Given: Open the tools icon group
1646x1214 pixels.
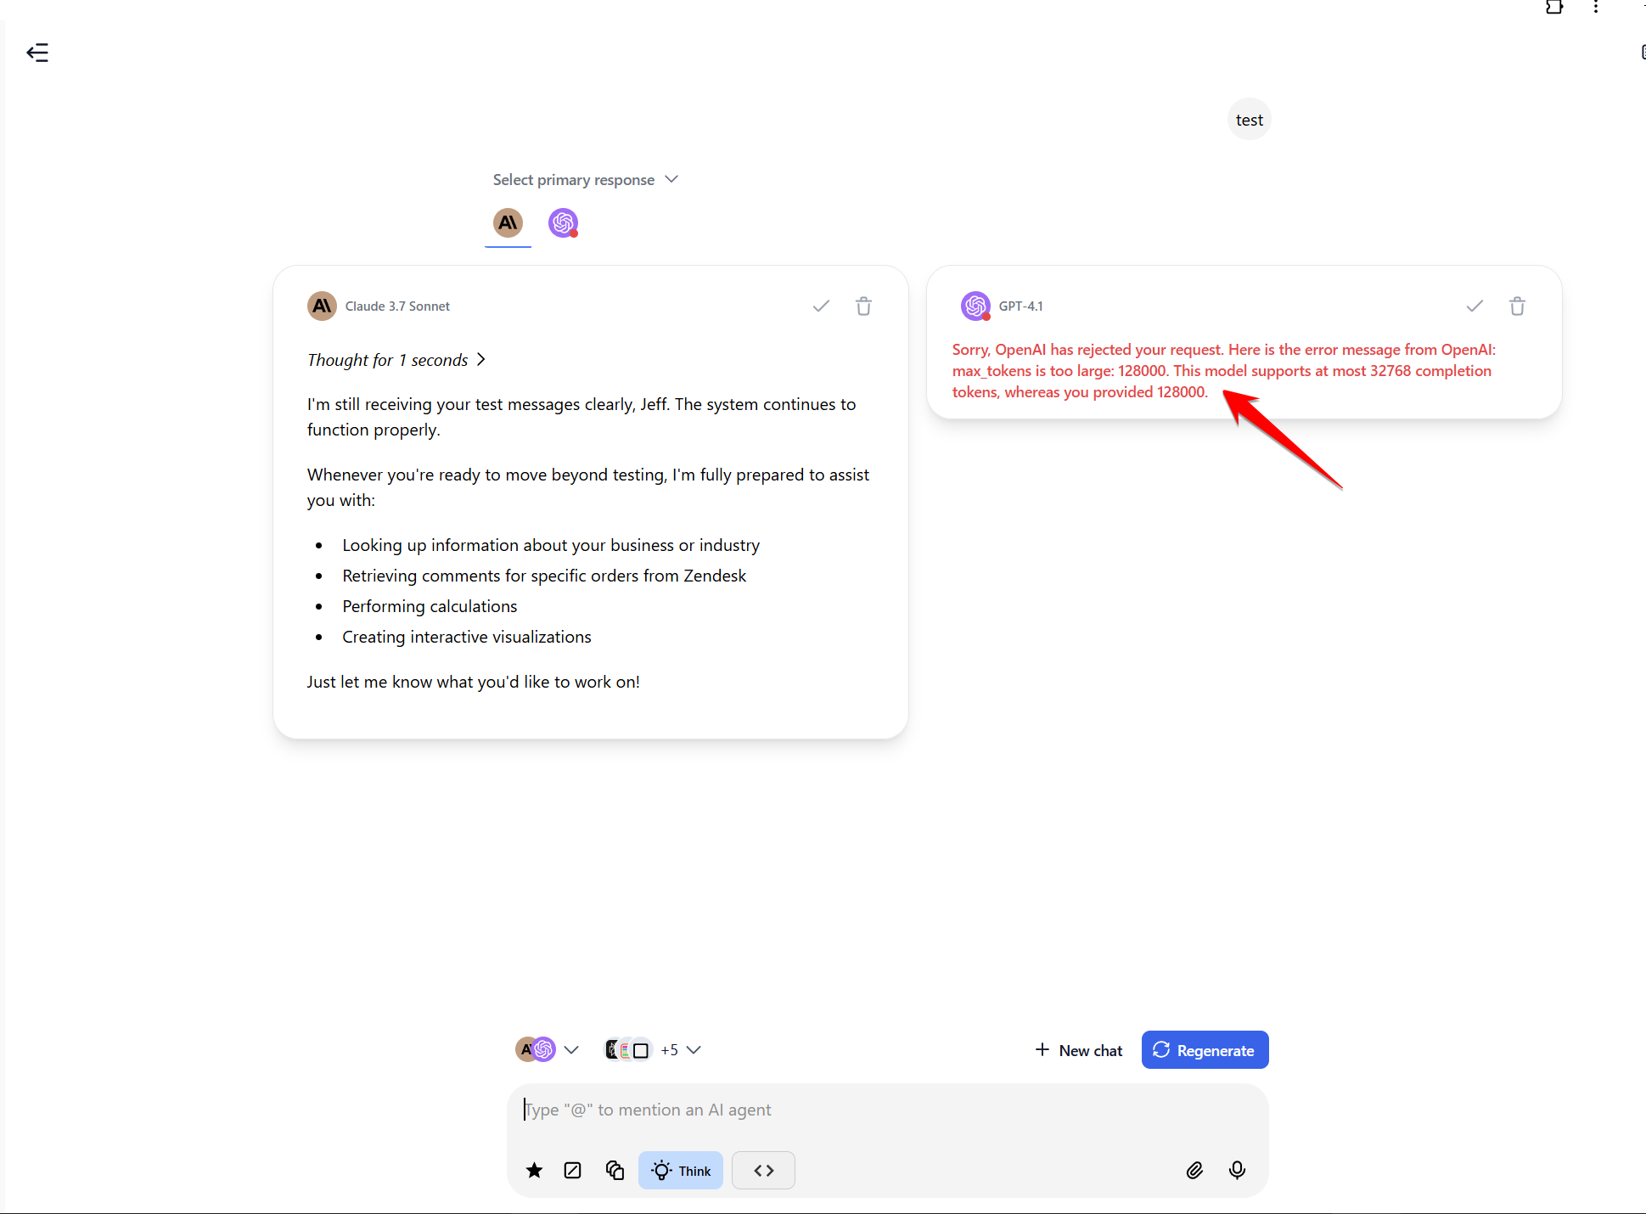Looking at the screenshot, I should 627,1050.
